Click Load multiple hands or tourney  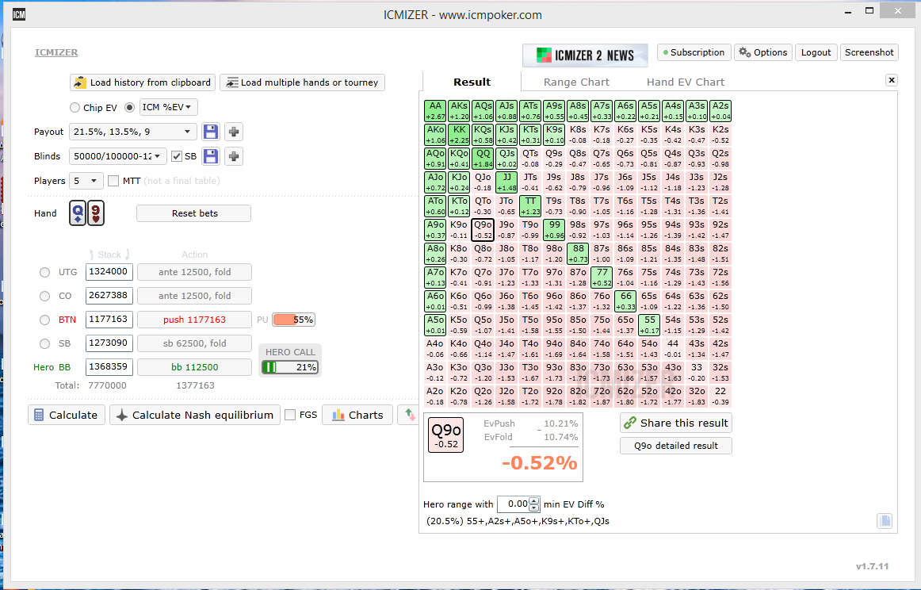pos(303,82)
